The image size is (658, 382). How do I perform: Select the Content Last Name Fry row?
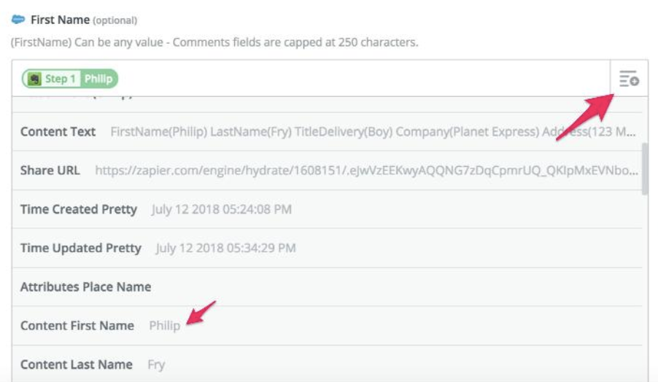[328, 364]
